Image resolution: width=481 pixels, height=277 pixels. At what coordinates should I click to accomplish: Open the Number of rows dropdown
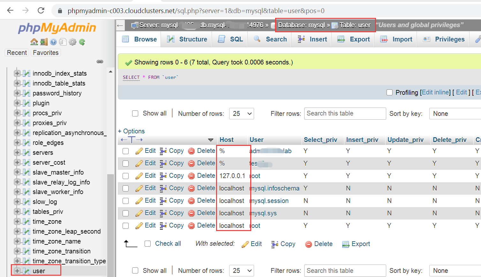tap(242, 113)
